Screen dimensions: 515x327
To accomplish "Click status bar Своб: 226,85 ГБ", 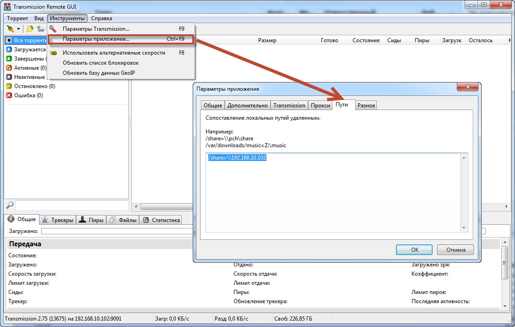I will tap(293, 319).
